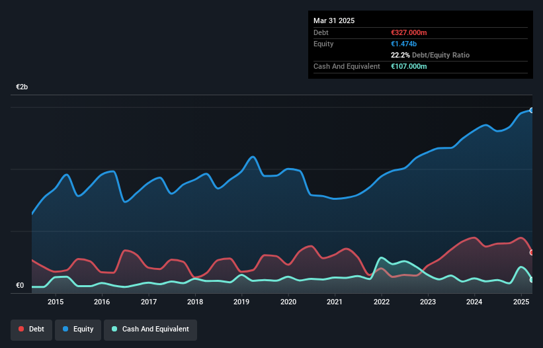Screen dimensions: 543x348
Task: Toggle the Cash And Equivalent legend button
Action: point(150,329)
